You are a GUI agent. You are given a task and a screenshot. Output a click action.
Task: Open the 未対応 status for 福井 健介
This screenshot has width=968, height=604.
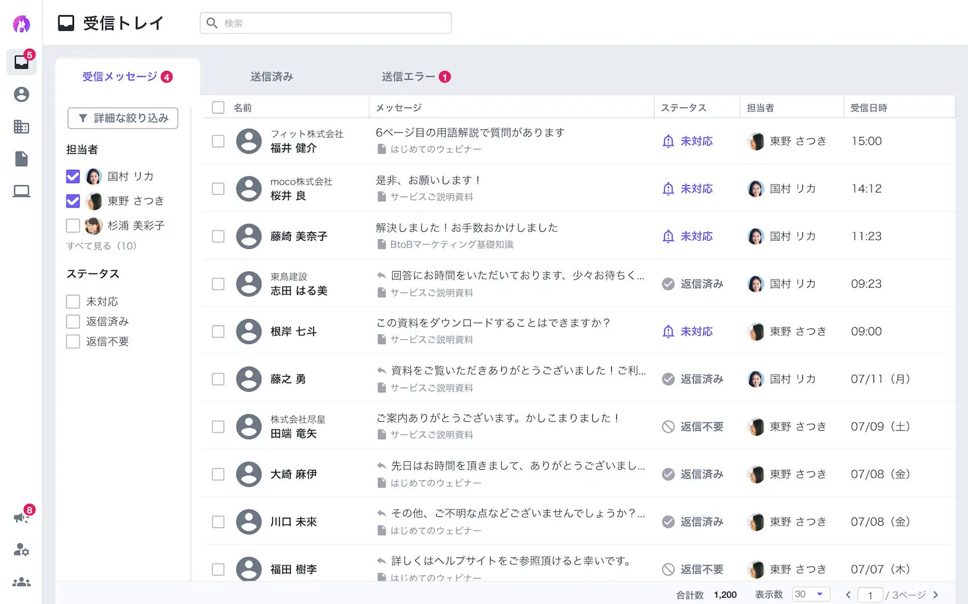pyautogui.click(x=688, y=141)
